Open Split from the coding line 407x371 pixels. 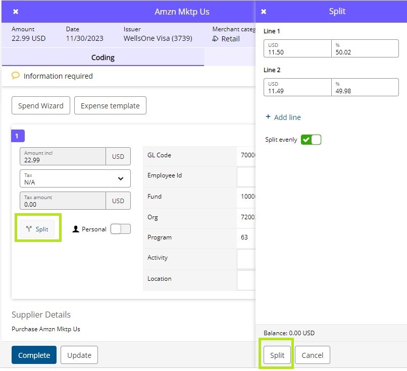coord(37,229)
